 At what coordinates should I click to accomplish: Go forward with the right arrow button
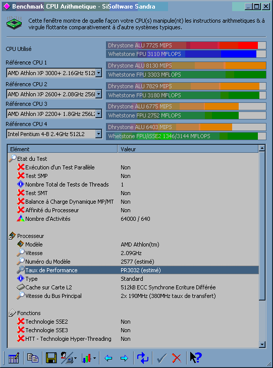click(124, 358)
